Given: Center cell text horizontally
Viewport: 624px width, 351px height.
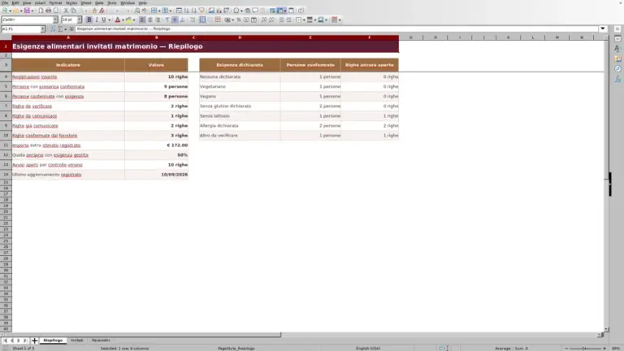Looking at the screenshot, I should point(150,19).
